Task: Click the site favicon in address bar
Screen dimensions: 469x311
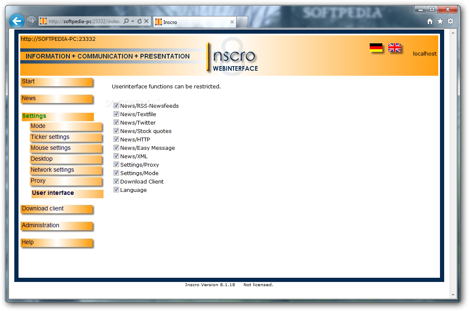Action: (x=43, y=21)
